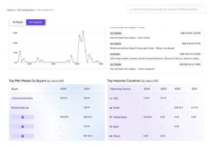Viewport: 210px width, 147px height.
Task: Click the 2021 axis label on chart
Action: 30,64
